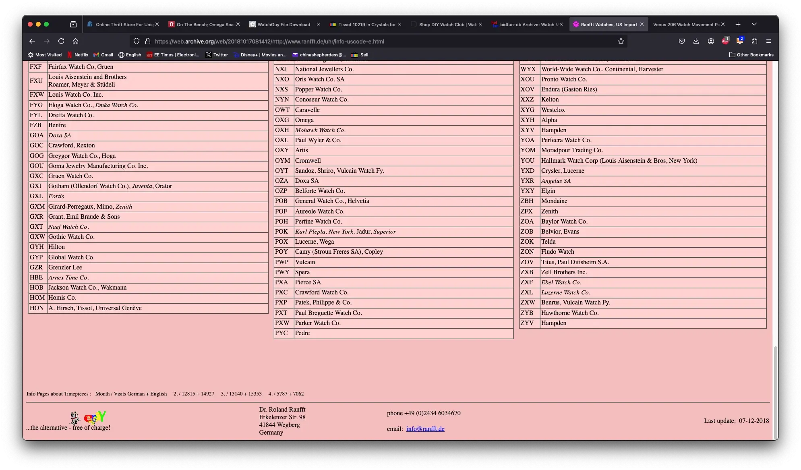Click the web.archive.org URL in address bar

[x=269, y=41]
